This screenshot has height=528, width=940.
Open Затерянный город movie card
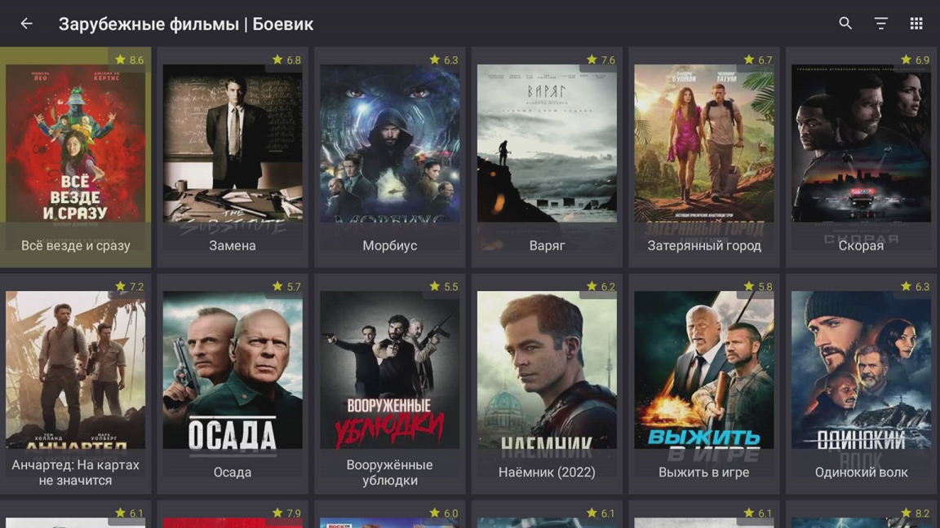pyautogui.click(x=704, y=156)
